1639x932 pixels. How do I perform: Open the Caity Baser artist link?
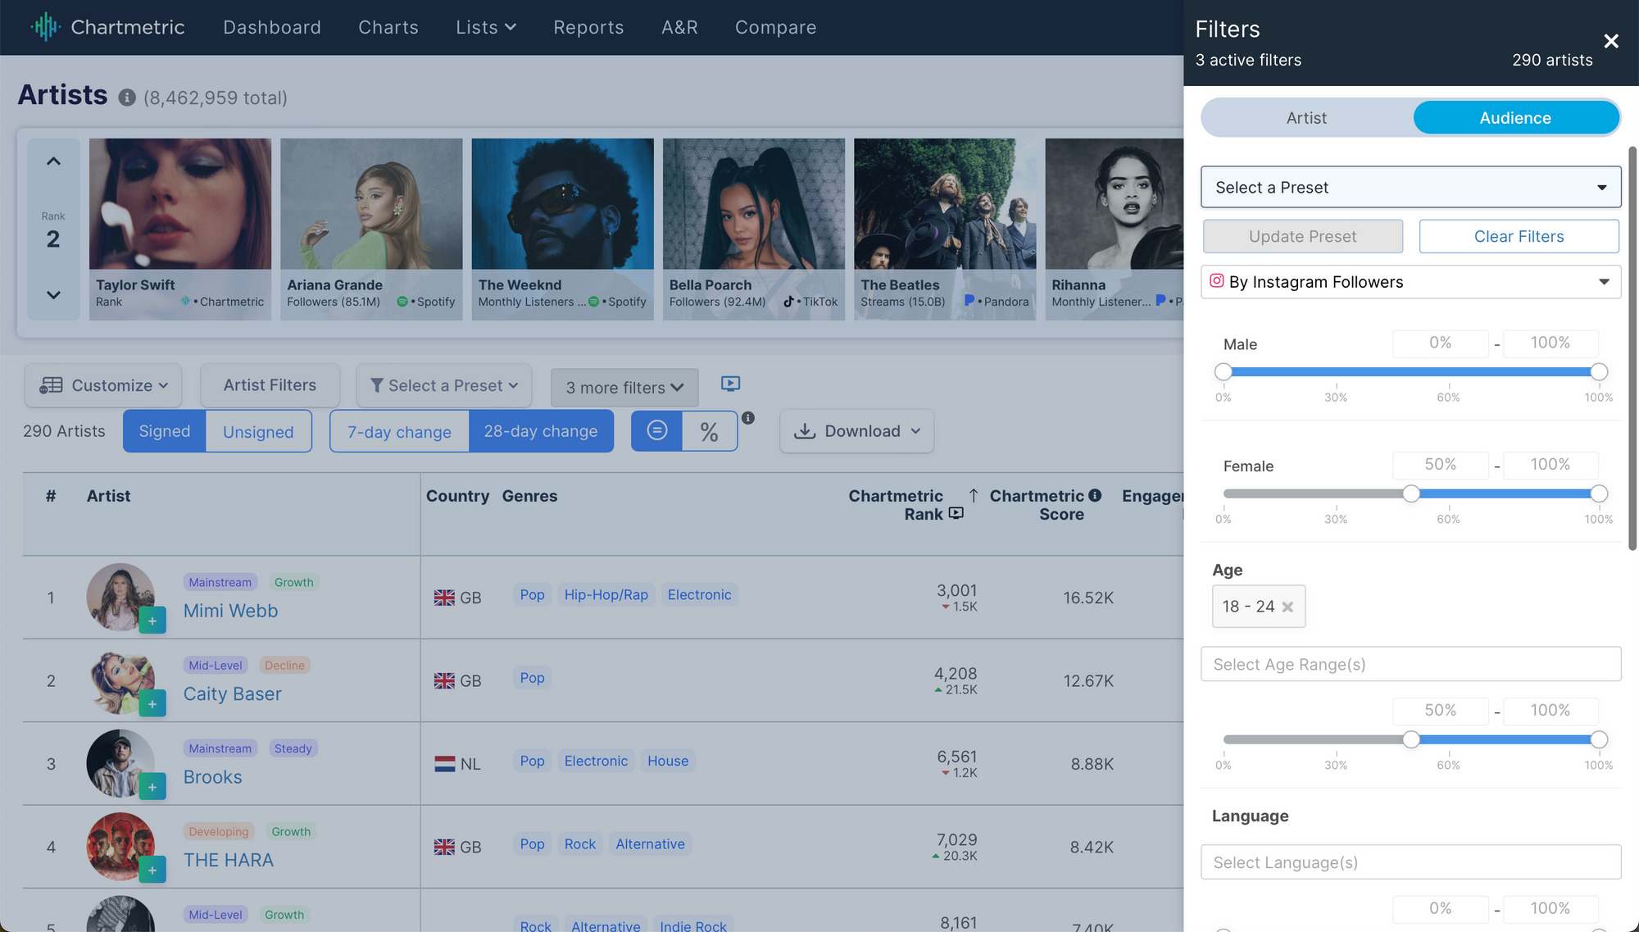(233, 694)
